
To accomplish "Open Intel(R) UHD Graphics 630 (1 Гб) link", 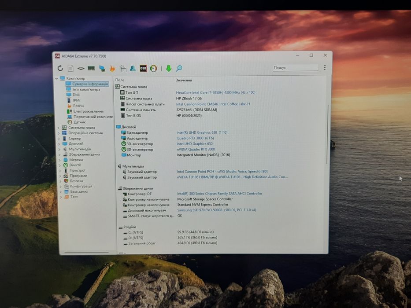I will coord(202,132).
